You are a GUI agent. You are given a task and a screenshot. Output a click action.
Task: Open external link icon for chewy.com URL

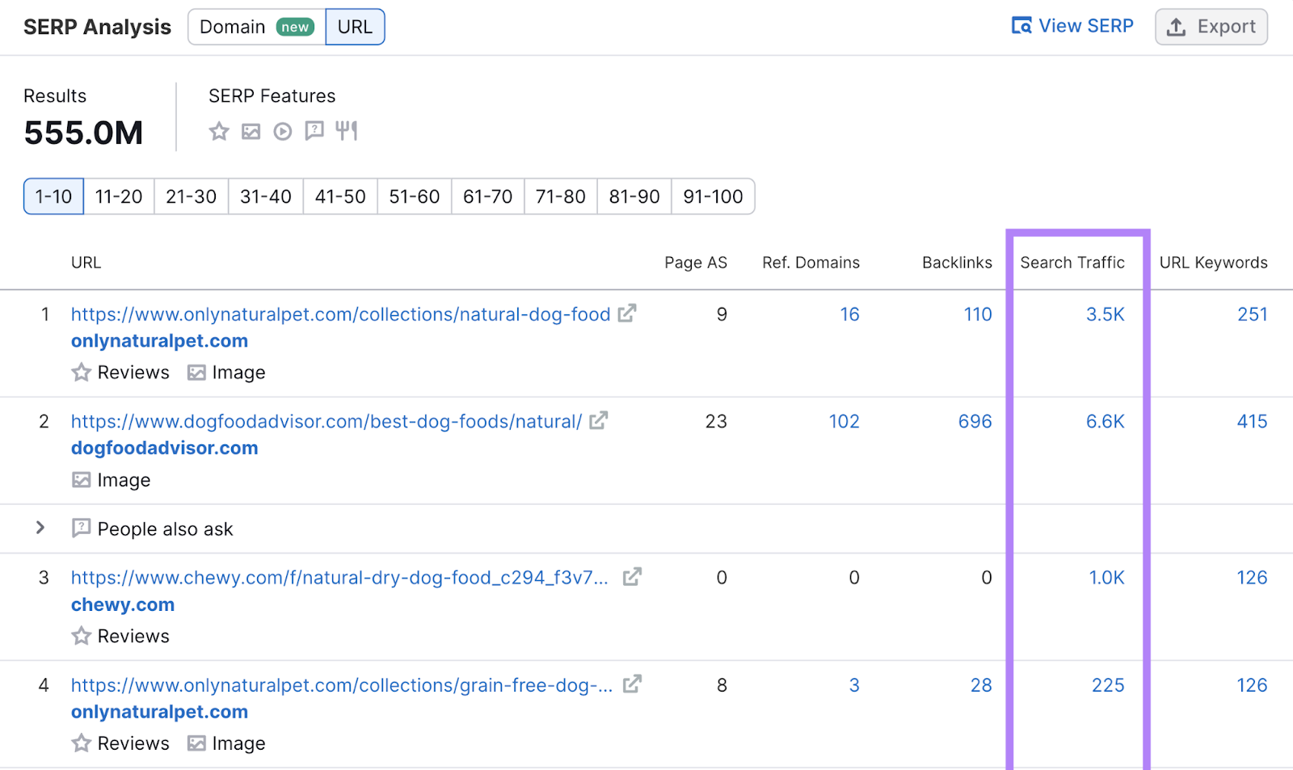(x=632, y=577)
